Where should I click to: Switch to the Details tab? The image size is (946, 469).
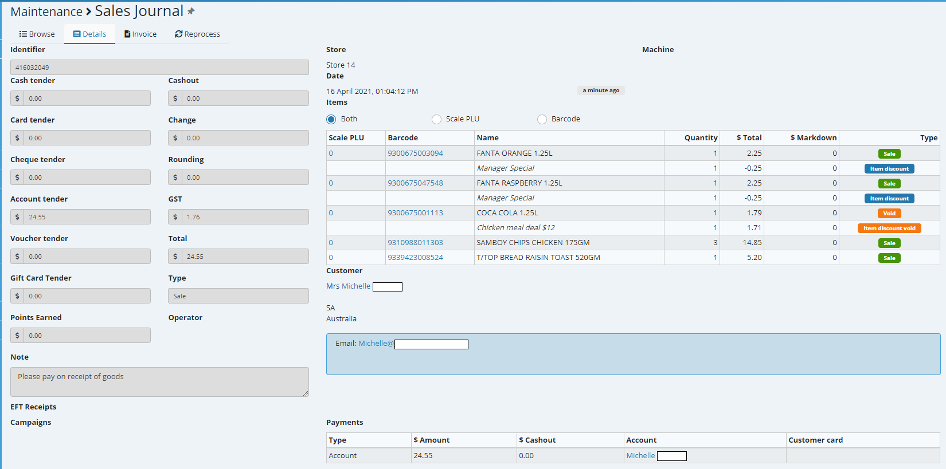click(89, 34)
